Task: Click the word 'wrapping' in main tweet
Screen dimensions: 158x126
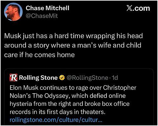Action: pyautogui.click(x=100, y=36)
